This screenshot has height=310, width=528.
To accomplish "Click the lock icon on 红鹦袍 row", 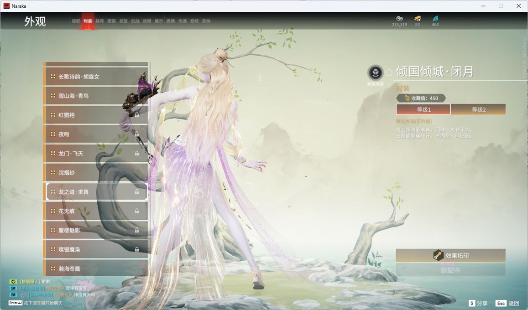I will [137, 114].
